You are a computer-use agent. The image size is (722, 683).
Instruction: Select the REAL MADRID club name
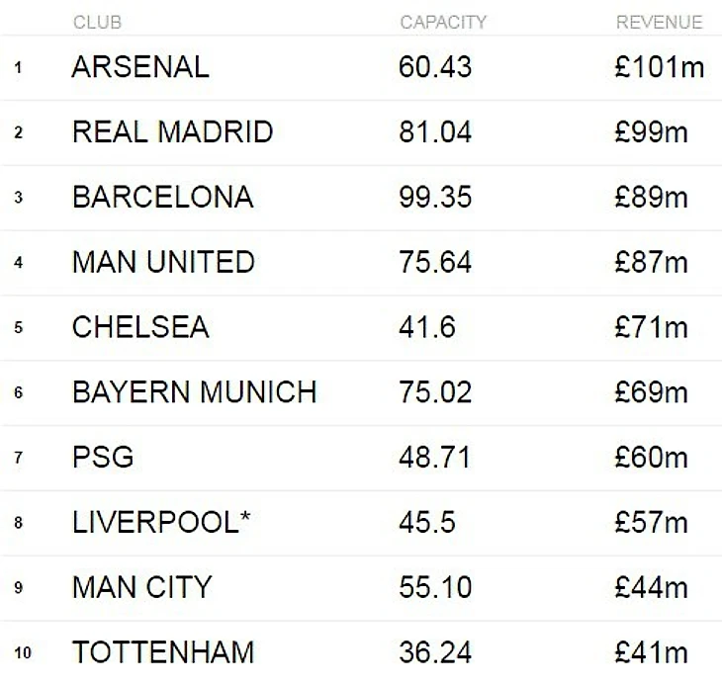(x=172, y=132)
